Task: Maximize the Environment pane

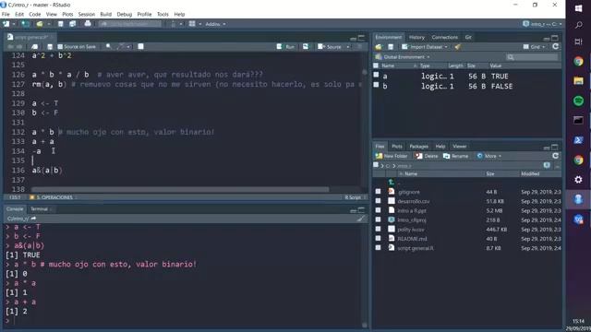Action: click(x=555, y=38)
